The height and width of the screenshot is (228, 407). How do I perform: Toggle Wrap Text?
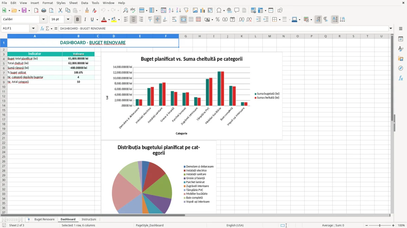(x=174, y=20)
